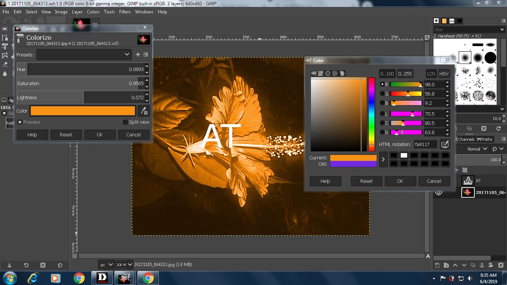Open the Windows Start menu
This screenshot has height=285, width=507.
click(x=9, y=278)
